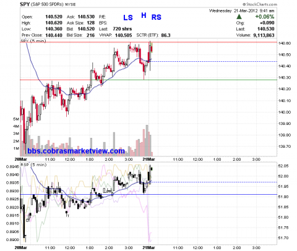Click the SCTR (ETF) value 86.3

166,35
